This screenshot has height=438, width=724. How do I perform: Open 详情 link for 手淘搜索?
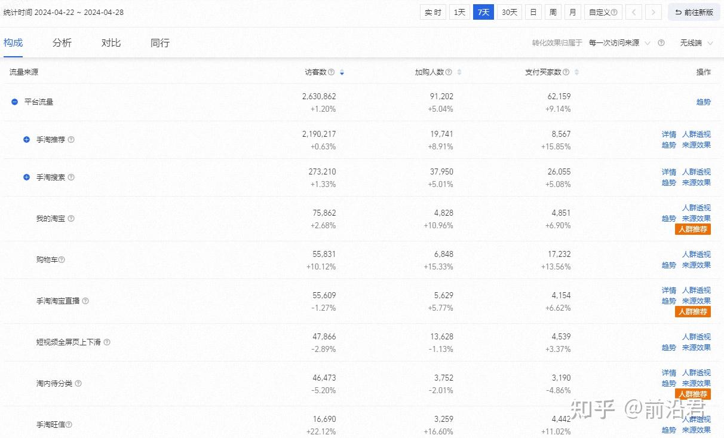669,172
